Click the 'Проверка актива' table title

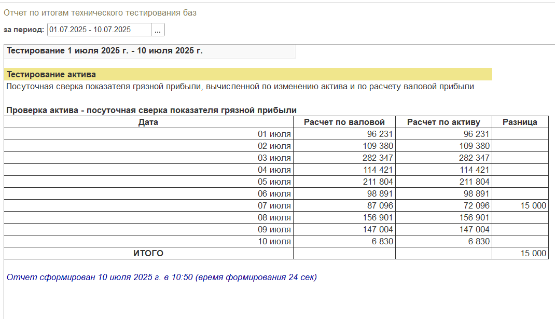pyautogui.click(x=151, y=110)
